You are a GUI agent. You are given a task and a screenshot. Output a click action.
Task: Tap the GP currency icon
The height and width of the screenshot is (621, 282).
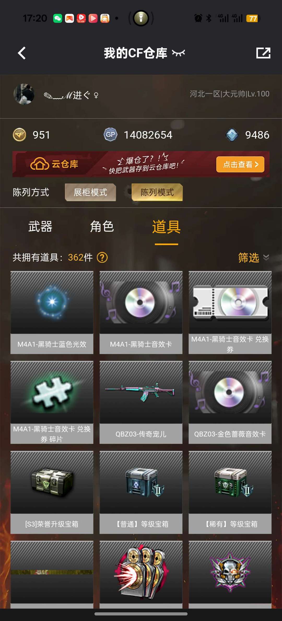pos(110,135)
